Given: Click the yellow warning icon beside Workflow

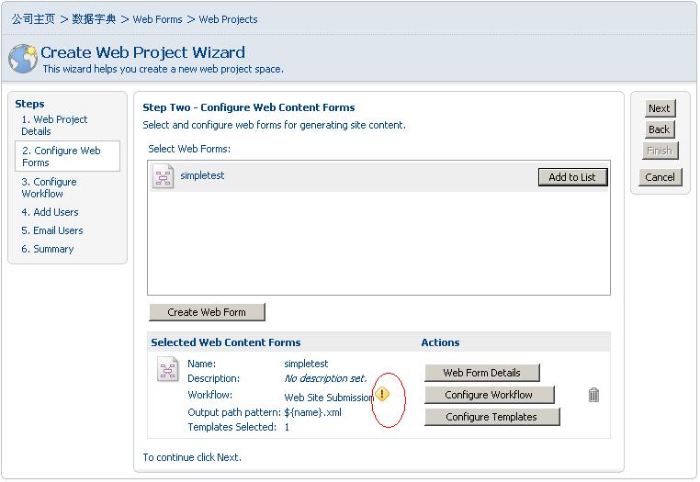Looking at the screenshot, I should pyautogui.click(x=382, y=394).
